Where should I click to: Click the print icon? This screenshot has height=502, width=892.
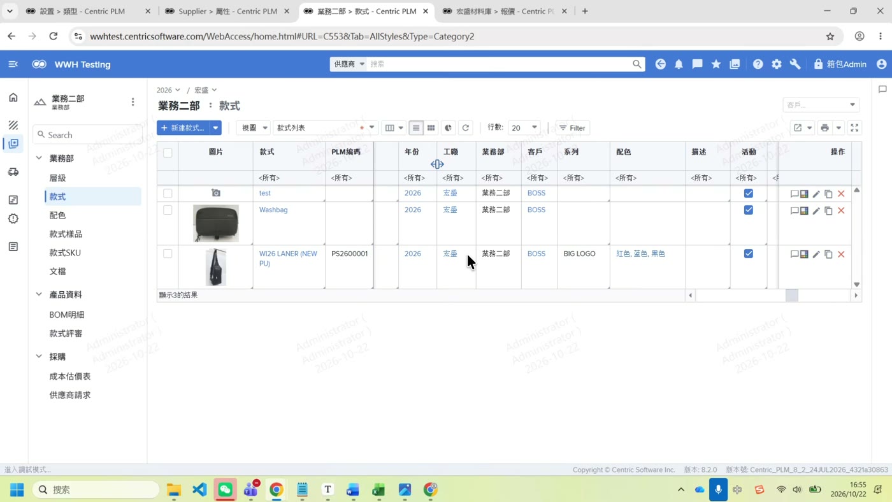824,128
